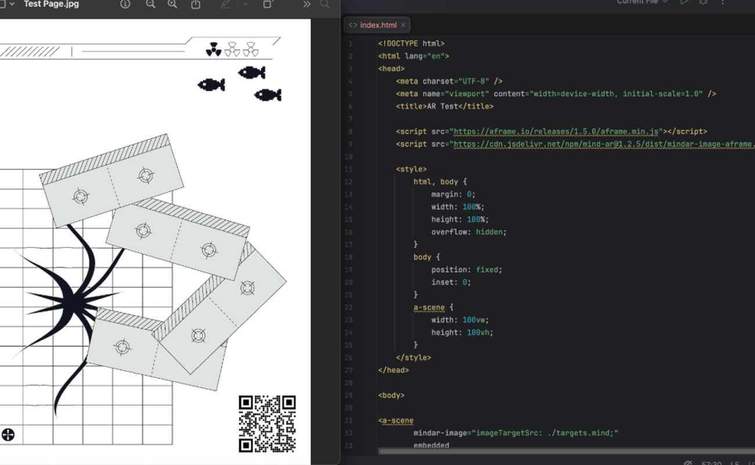Zoom in the Test Page image

click(x=172, y=4)
